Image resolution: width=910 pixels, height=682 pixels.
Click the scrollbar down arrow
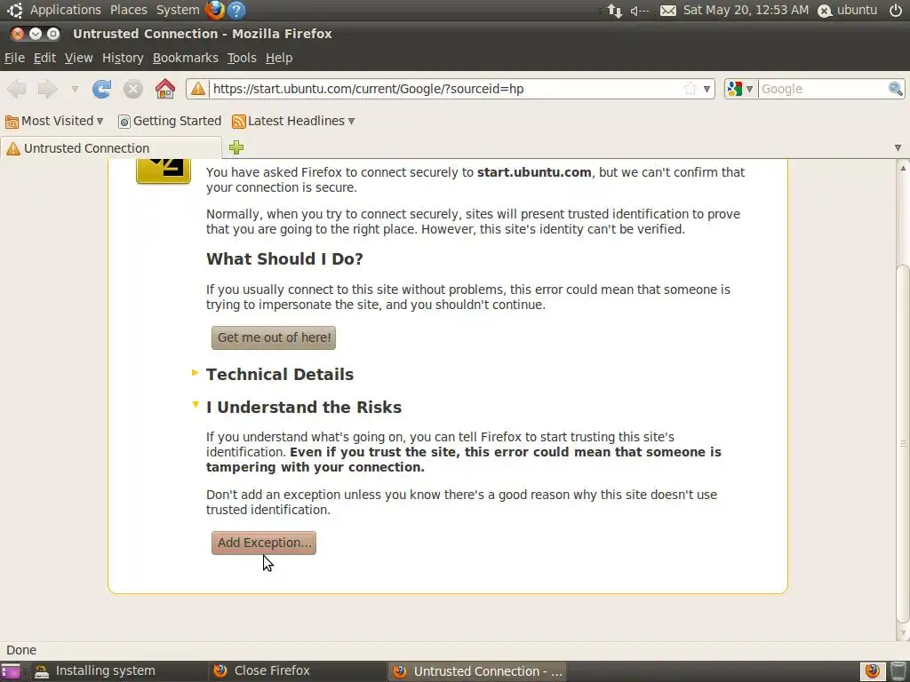click(x=903, y=632)
